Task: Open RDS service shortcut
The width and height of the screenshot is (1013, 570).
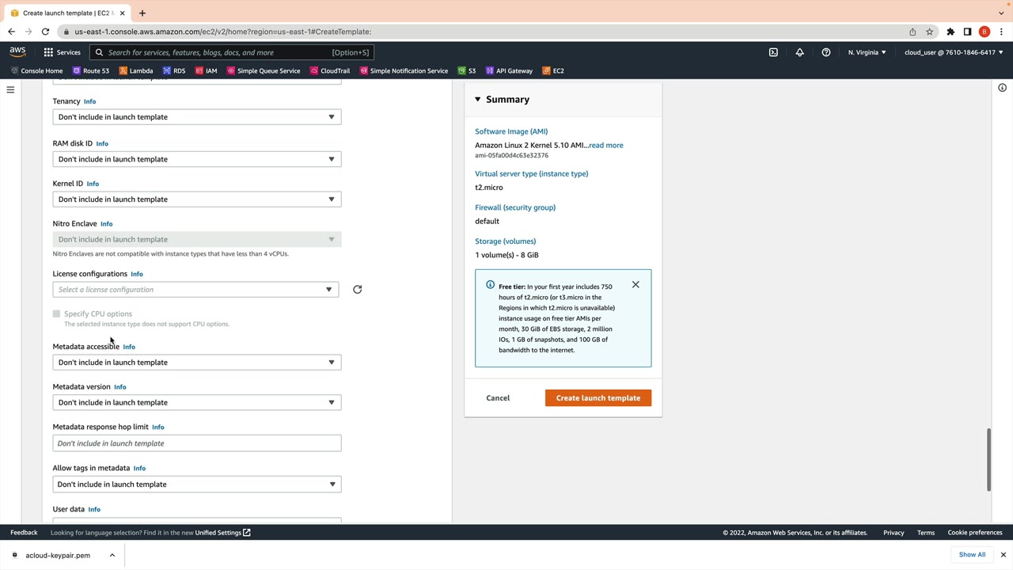Action: (173, 70)
